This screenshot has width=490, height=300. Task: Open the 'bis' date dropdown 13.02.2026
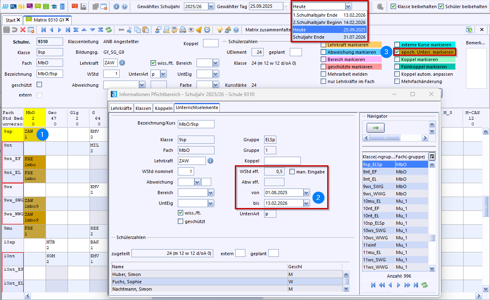[x=306, y=203]
